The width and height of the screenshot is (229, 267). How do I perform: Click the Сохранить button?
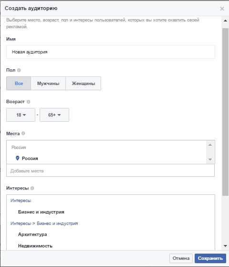(210, 258)
